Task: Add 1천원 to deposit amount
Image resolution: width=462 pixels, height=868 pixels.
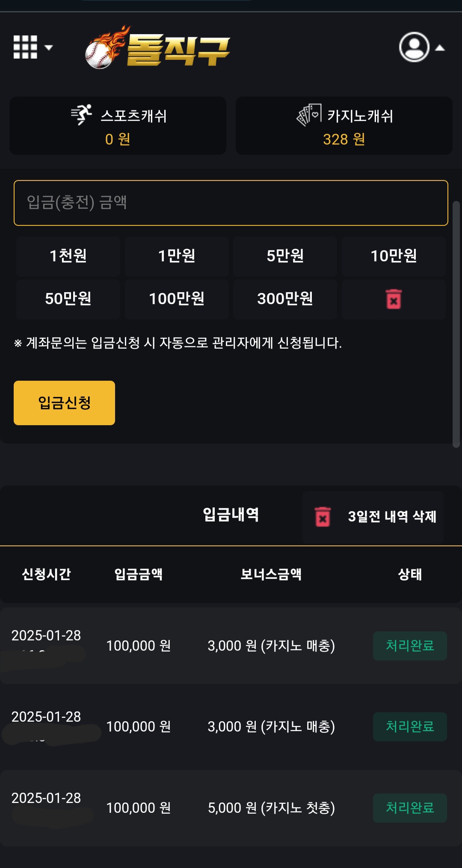Action: 68,256
